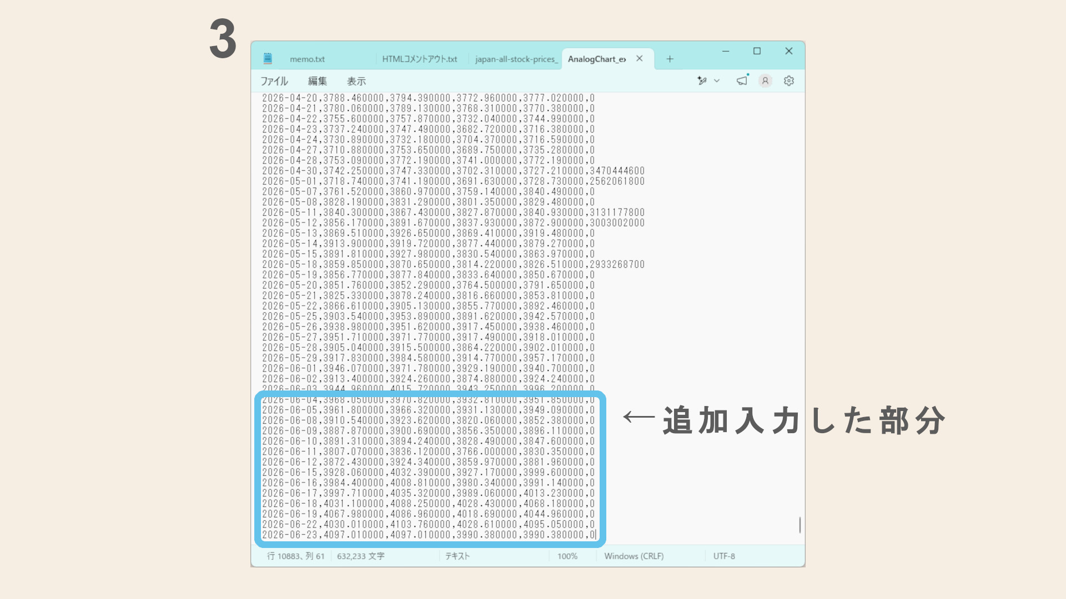Screen dimensions: 1066x599
Task: Close the AnalogChart tab
Action: pyautogui.click(x=640, y=58)
